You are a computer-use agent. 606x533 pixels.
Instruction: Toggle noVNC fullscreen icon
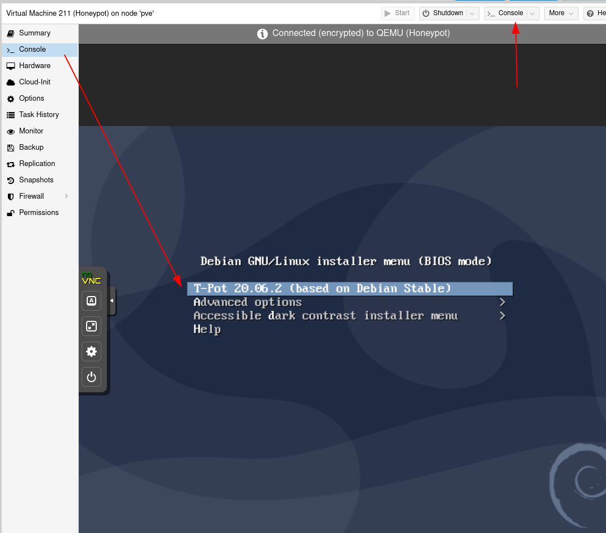pos(92,326)
